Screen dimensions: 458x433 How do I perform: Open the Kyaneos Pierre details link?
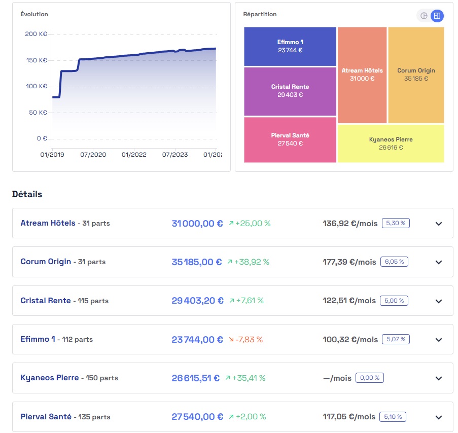50,378
